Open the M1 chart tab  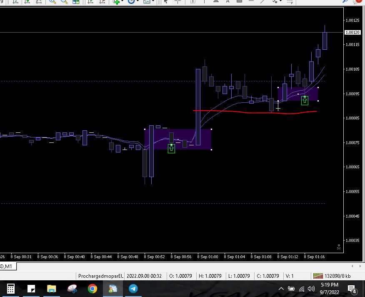tap(8, 266)
